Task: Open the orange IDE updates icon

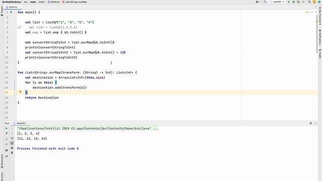Action: (314, 2)
